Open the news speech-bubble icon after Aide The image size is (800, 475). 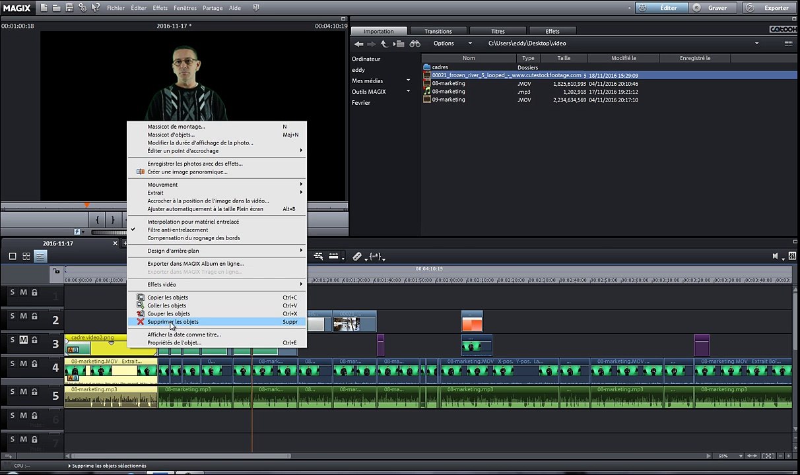point(256,8)
